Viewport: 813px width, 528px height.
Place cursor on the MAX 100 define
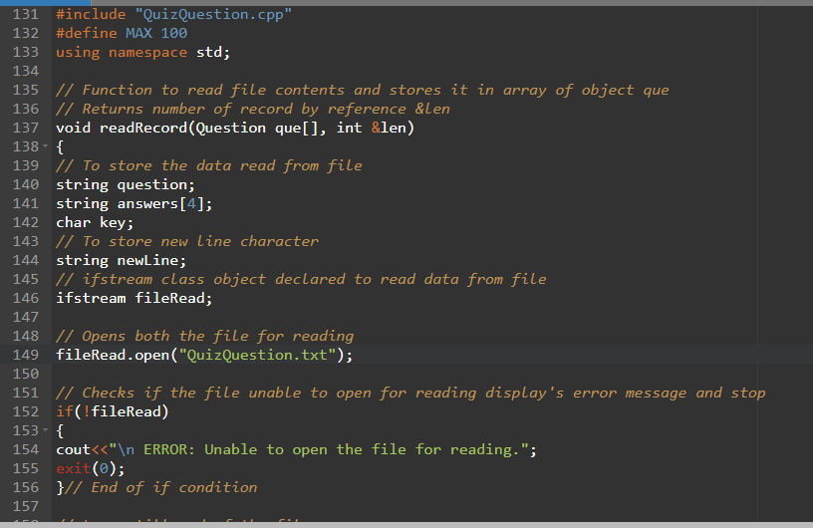[156, 33]
